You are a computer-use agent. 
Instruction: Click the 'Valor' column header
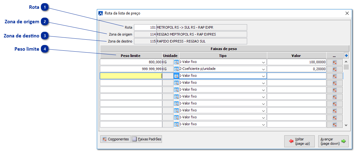(297, 55)
